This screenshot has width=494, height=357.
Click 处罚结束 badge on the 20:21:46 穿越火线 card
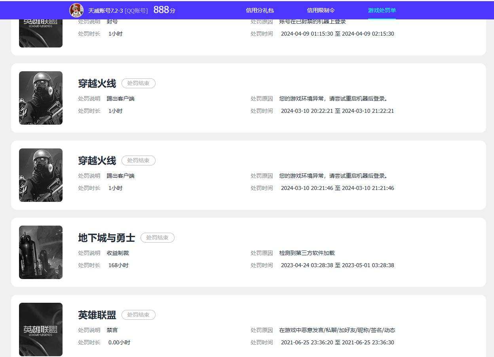coord(139,160)
